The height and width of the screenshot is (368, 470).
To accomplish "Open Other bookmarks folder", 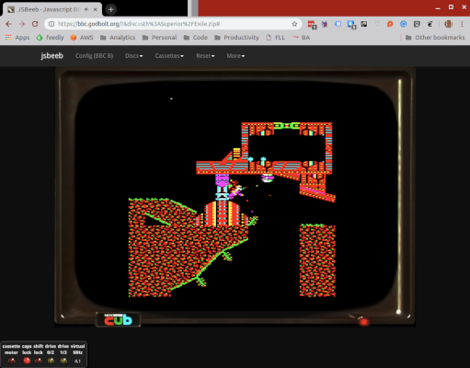I will point(435,38).
